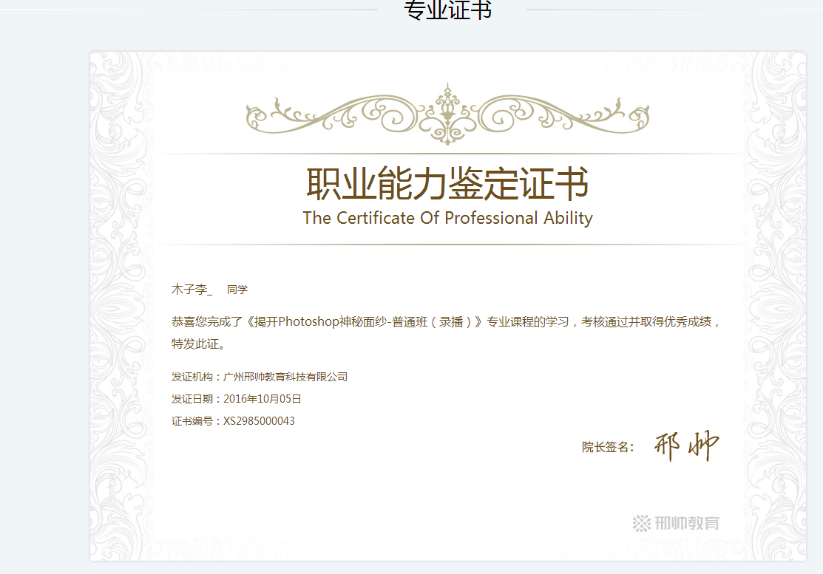Select the recipient name 木子李_
The height and width of the screenshot is (574, 823).
192,290
